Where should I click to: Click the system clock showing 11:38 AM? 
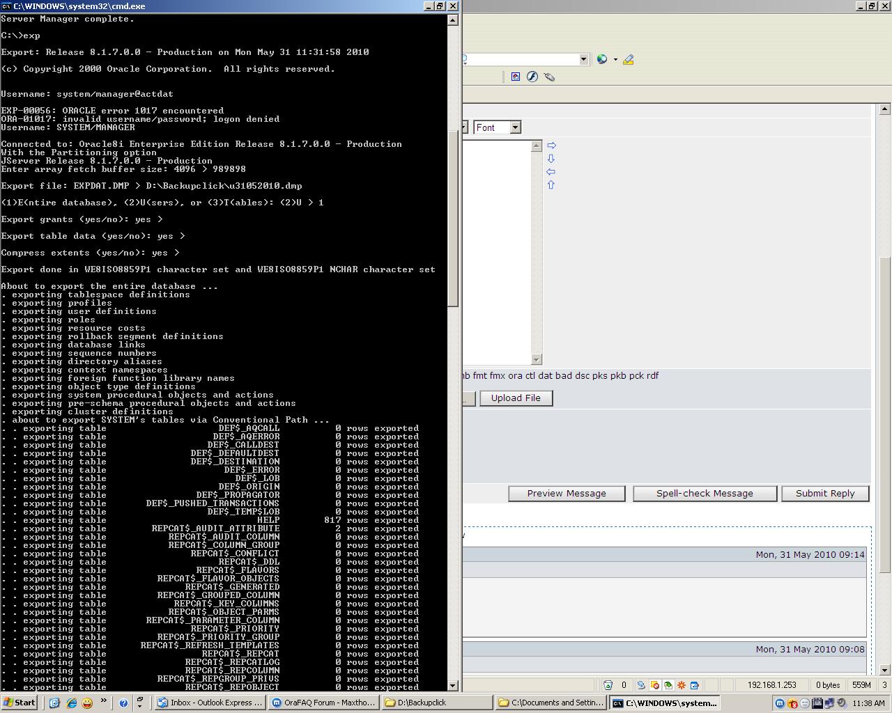pos(868,703)
